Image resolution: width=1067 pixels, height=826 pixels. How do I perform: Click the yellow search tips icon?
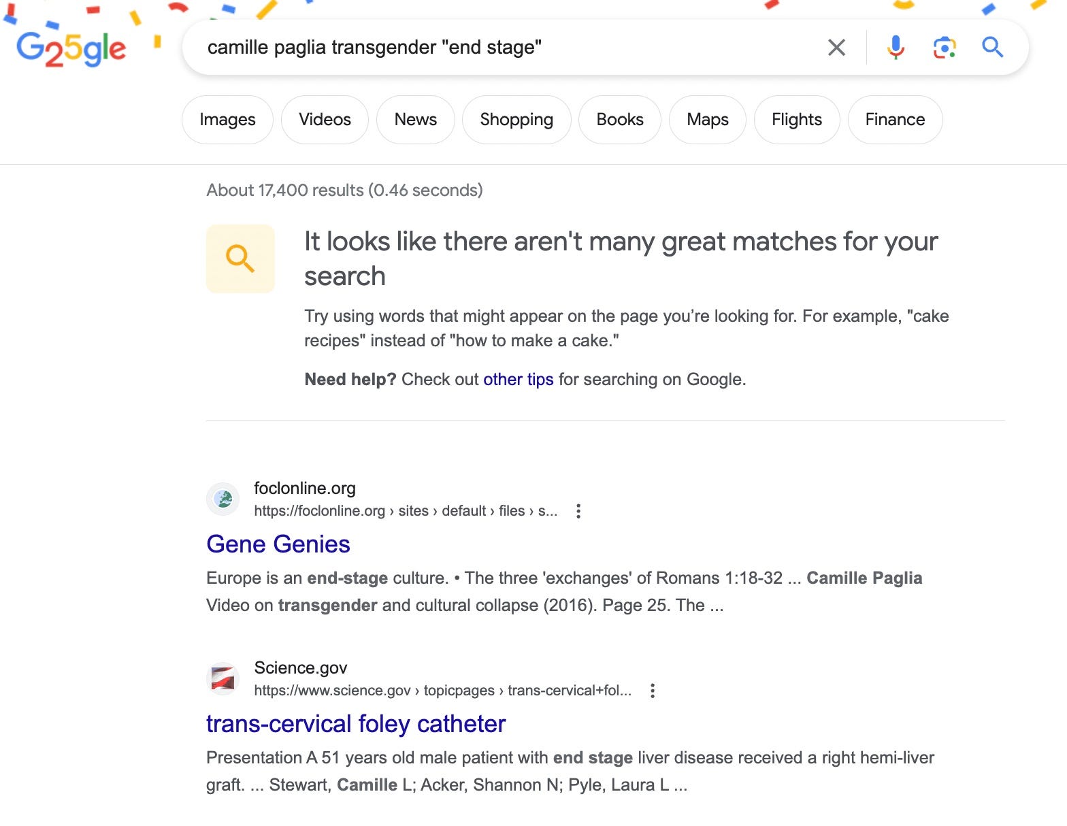coord(241,259)
